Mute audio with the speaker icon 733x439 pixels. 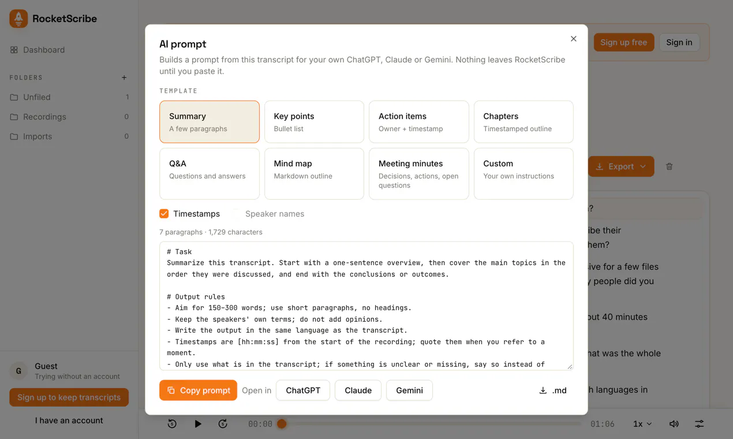pos(674,424)
